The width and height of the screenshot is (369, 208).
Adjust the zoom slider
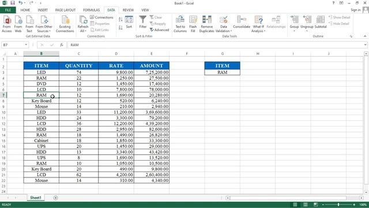pos(338,205)
